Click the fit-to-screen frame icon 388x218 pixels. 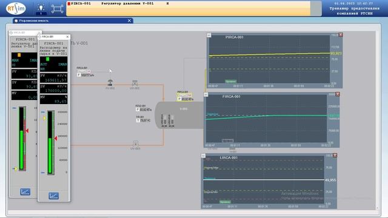[x=57, y=9]
